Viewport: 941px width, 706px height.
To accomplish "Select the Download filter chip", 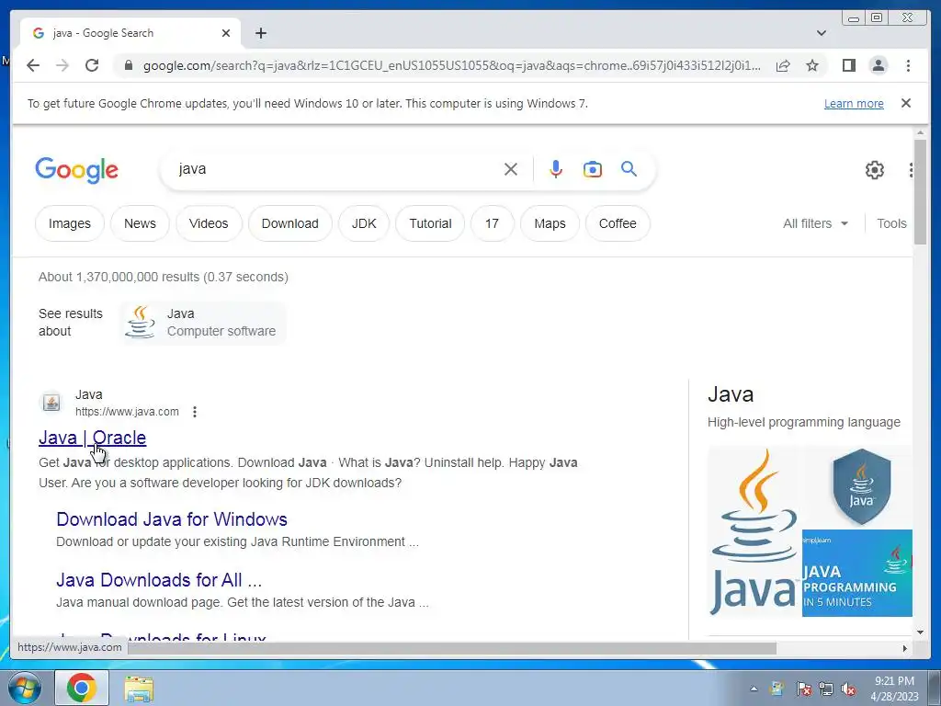I will (289, 223).
